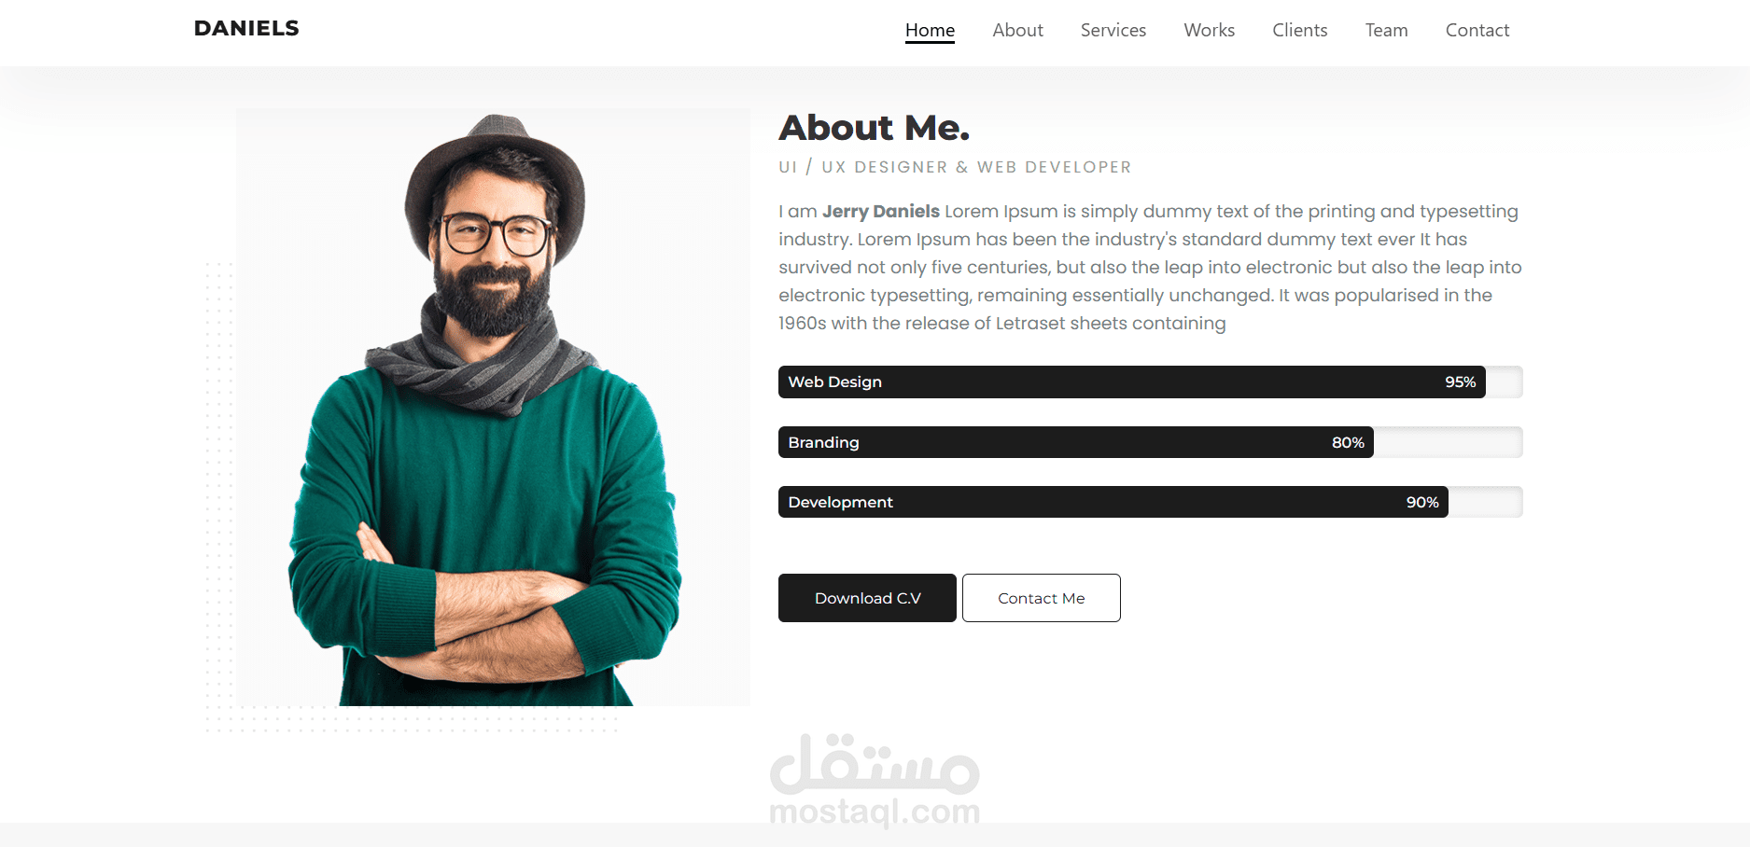Click the Branding progress bar

(1150, 442)
